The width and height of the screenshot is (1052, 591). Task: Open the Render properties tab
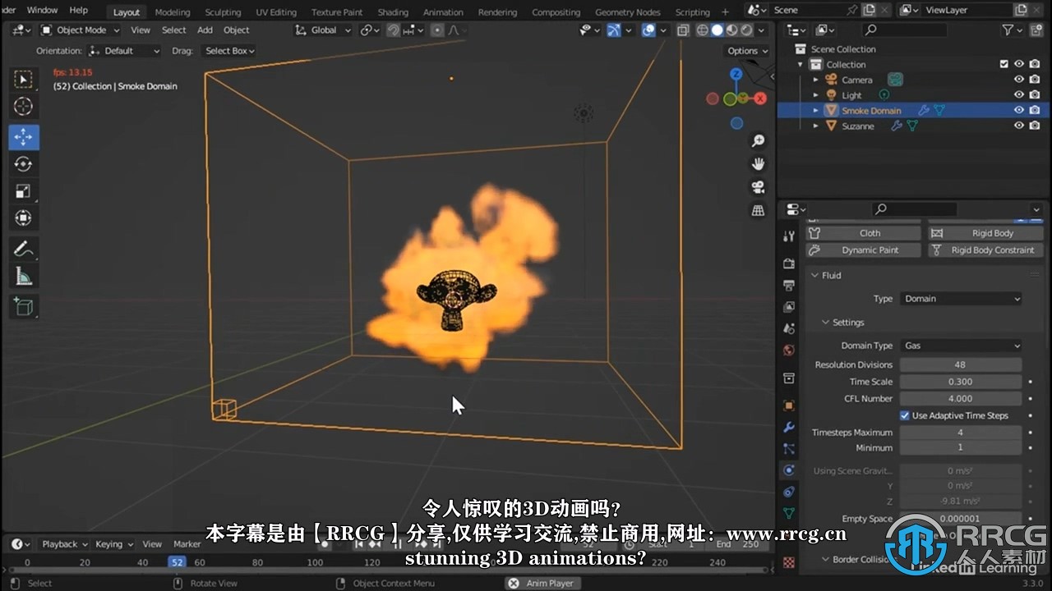pyautogui.click(x=789, y=263)
